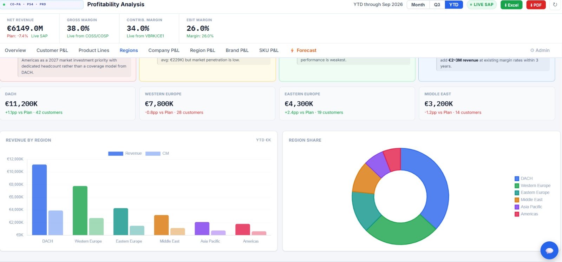Switch period to Month
Screen dimensions: 562x262
pyautogui.click(x=418, y=5)
